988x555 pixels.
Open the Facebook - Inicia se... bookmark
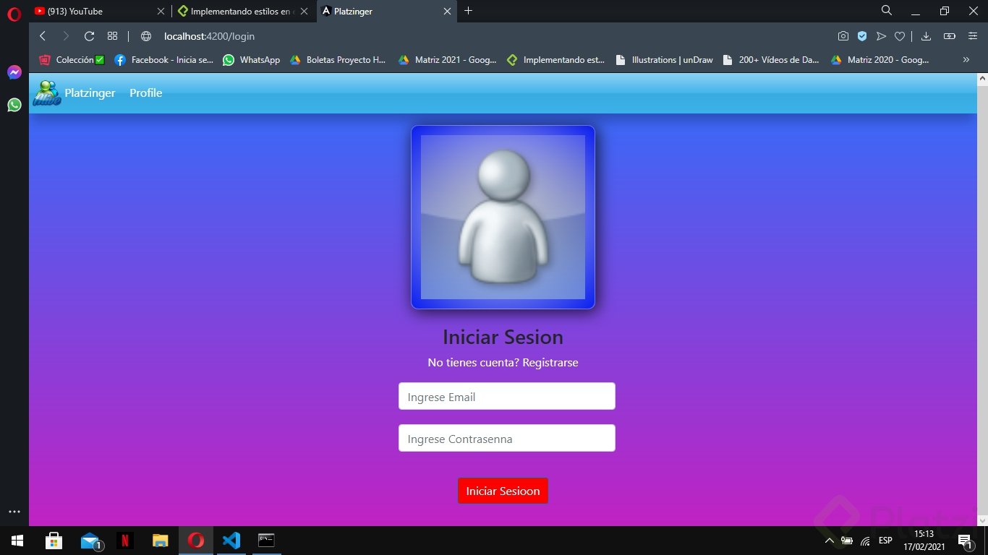pyautogui.click(x=164, y=60)
